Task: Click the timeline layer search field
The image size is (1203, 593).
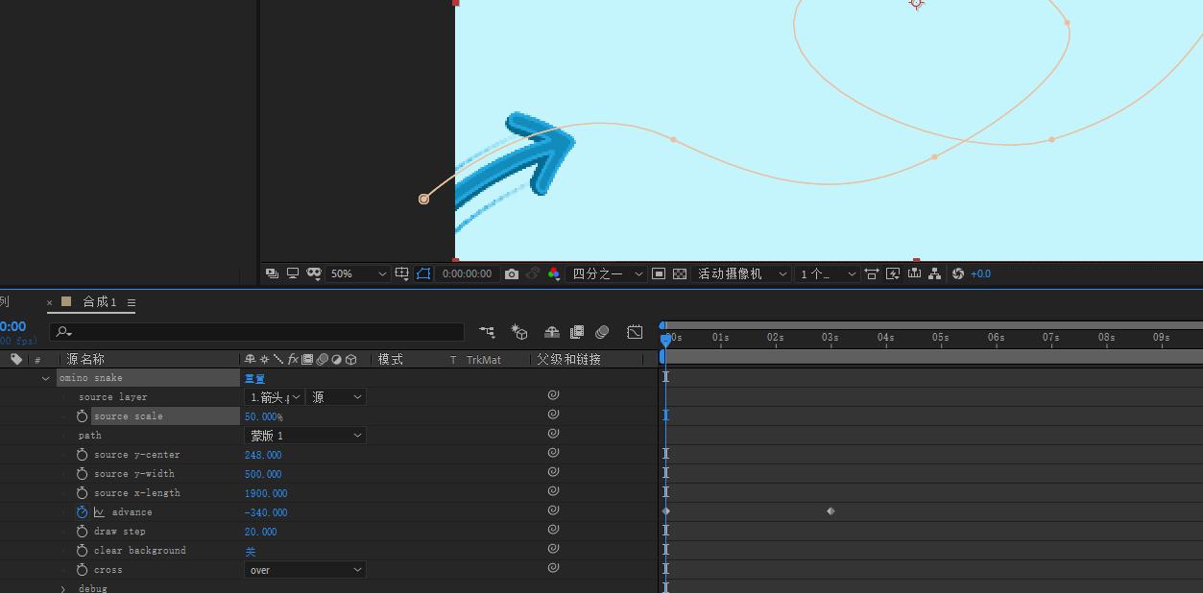Action: (x=257, y=331)
